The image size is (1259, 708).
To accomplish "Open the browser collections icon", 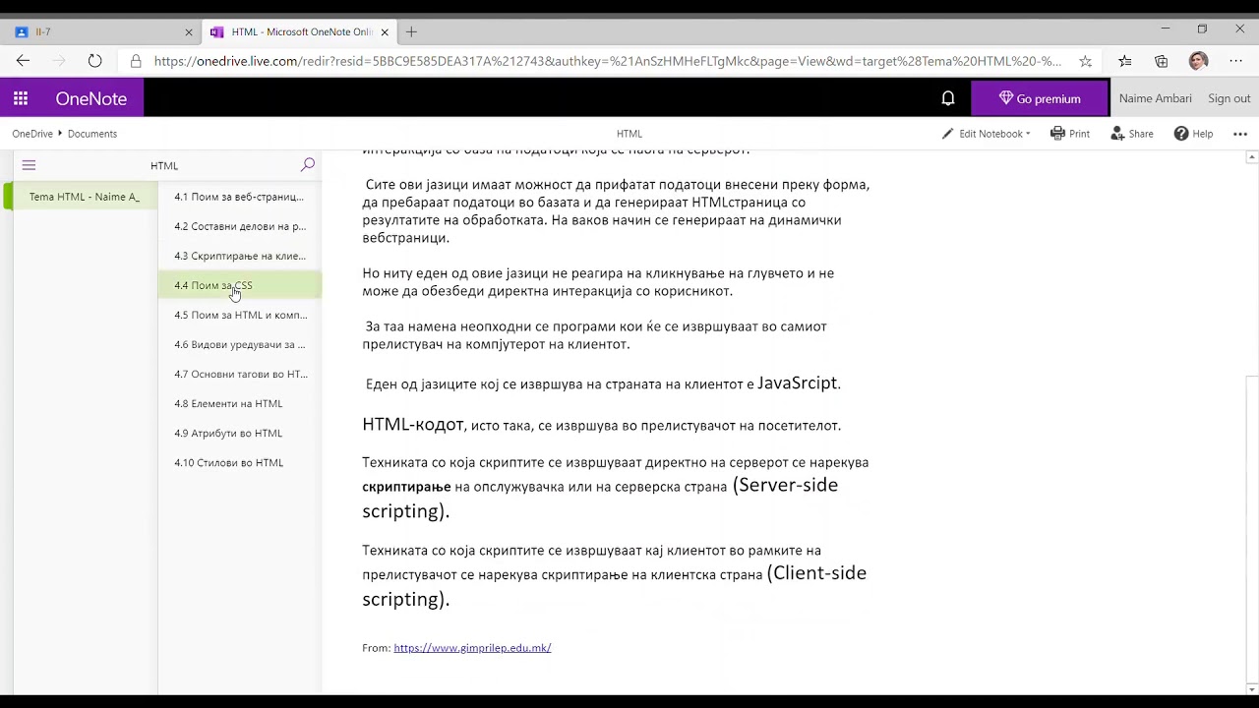I will [x=1162, y=61].
